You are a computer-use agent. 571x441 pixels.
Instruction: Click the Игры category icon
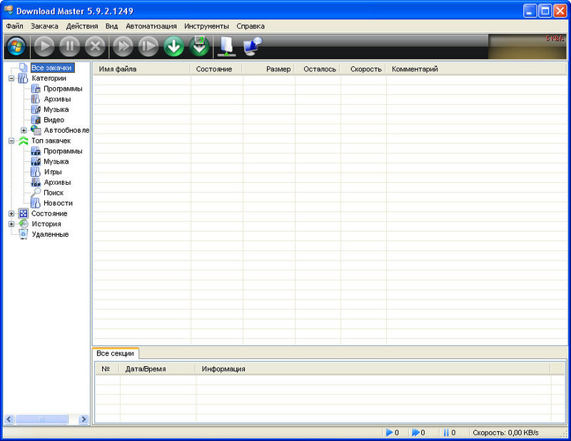[x=35, y=172]
